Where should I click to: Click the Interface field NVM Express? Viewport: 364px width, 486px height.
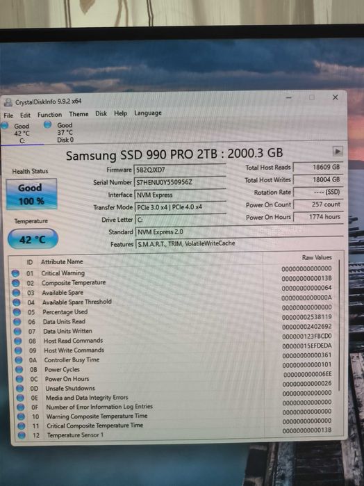click(181, 195)
